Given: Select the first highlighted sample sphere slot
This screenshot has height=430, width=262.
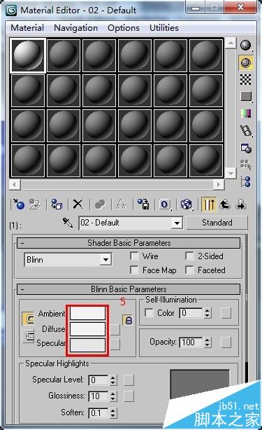Looking at the screenshot, I should tap(28, 55).
